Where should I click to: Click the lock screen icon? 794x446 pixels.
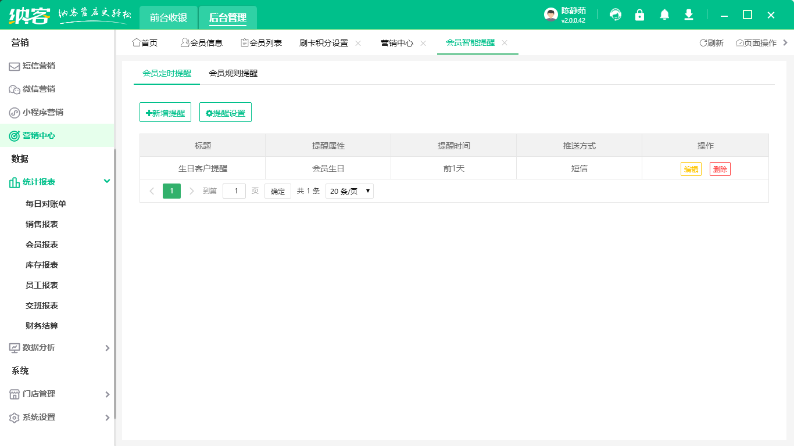point(640,15)
